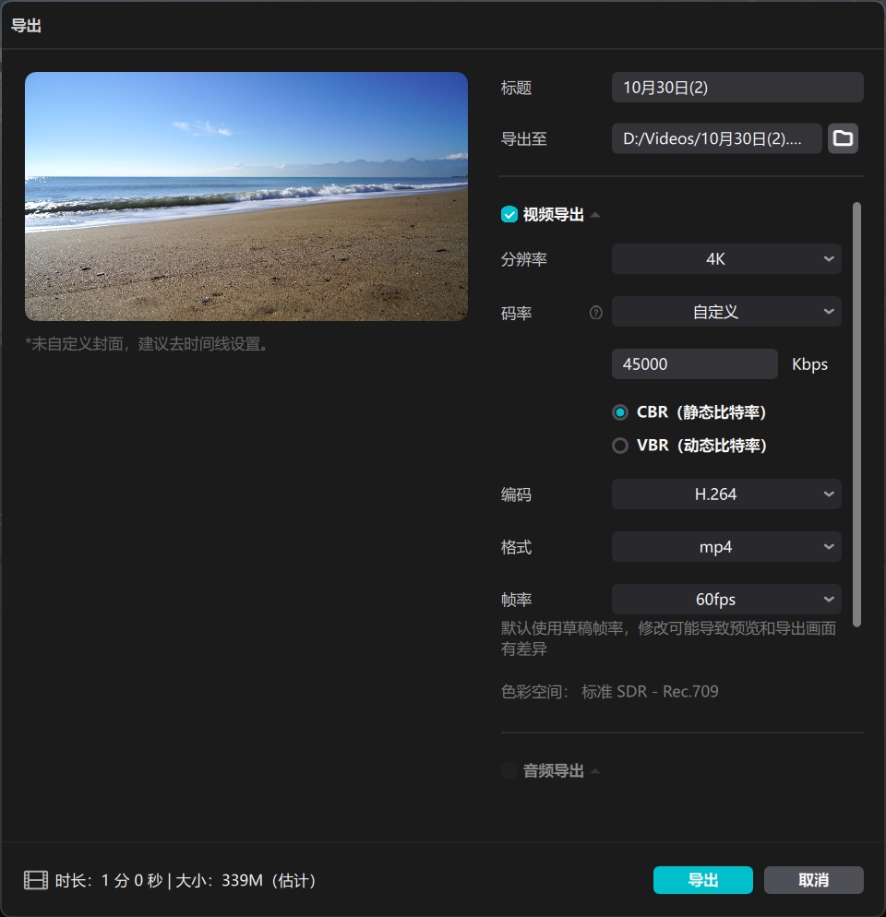Screen dimensions: 886x917
Task: Click the export settings vertical scrollbar
Action: point(856,414)
